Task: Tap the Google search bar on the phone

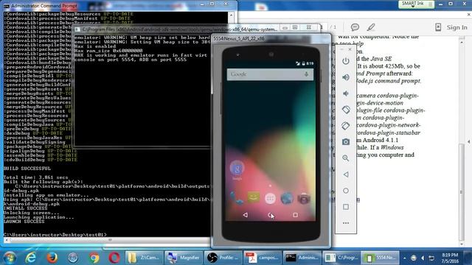Action: [x=270, y=74]
